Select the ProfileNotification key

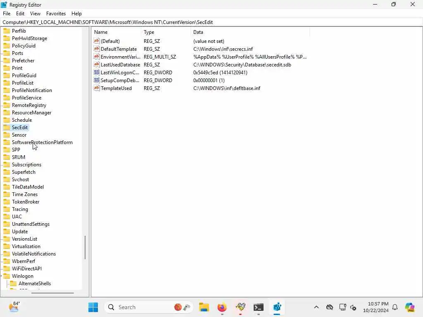coord(32,90)
